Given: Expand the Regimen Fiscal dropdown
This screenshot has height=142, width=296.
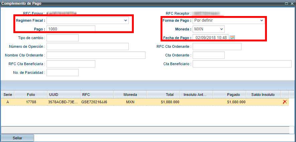Looking at the screenshot, I should point(125,20).
